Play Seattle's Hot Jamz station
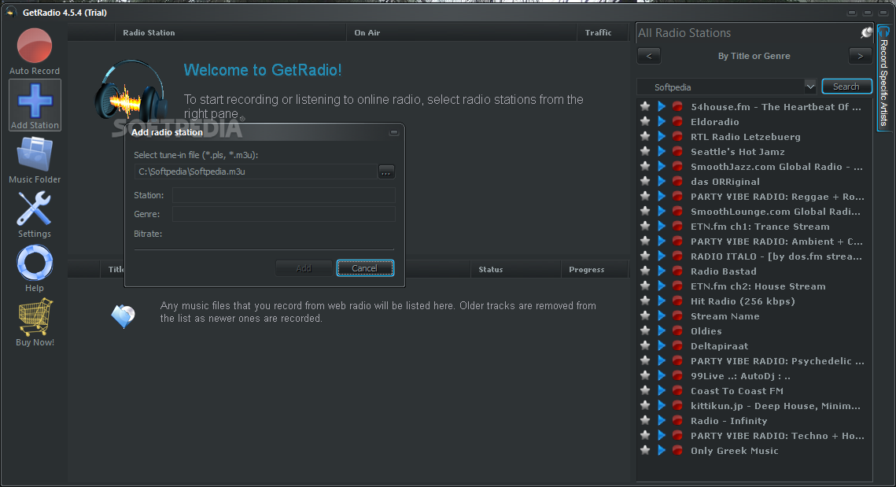 click(661, 151)
